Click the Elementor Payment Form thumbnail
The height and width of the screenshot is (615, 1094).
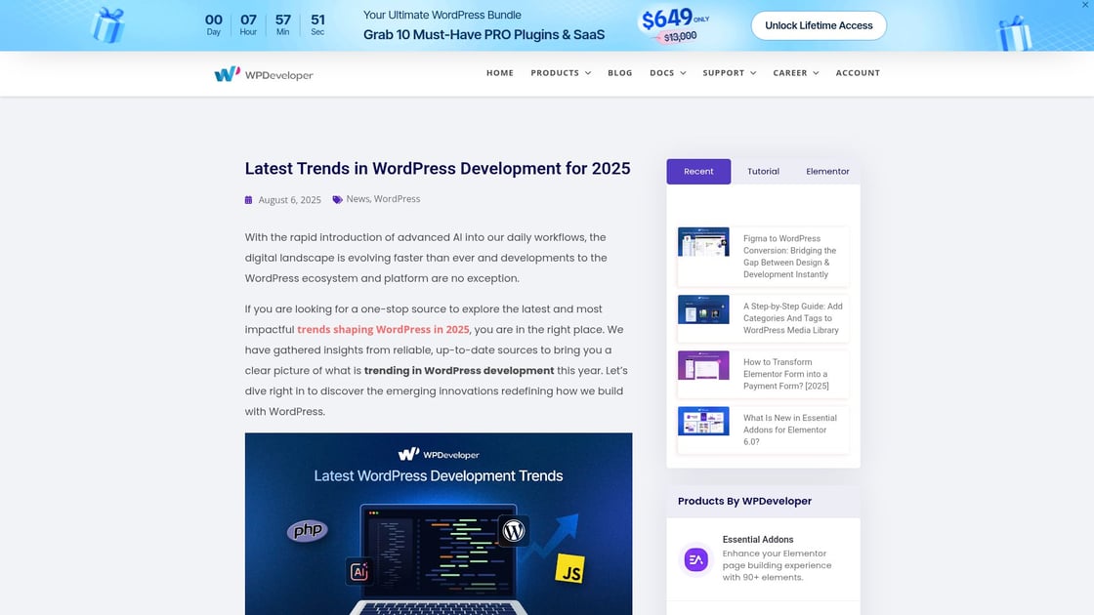click(703, 365)
